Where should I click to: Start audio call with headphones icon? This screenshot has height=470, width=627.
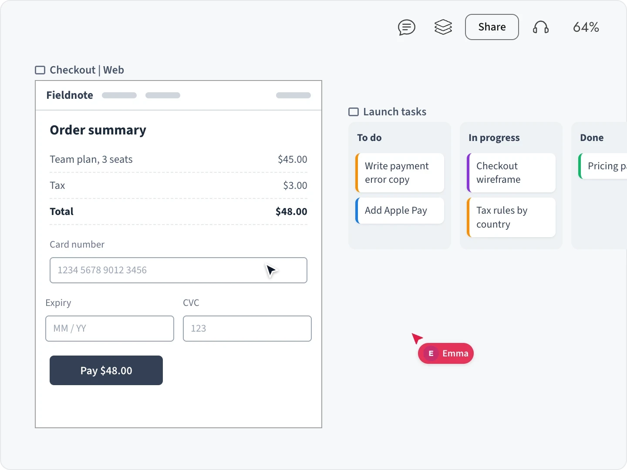coord(541,27)
